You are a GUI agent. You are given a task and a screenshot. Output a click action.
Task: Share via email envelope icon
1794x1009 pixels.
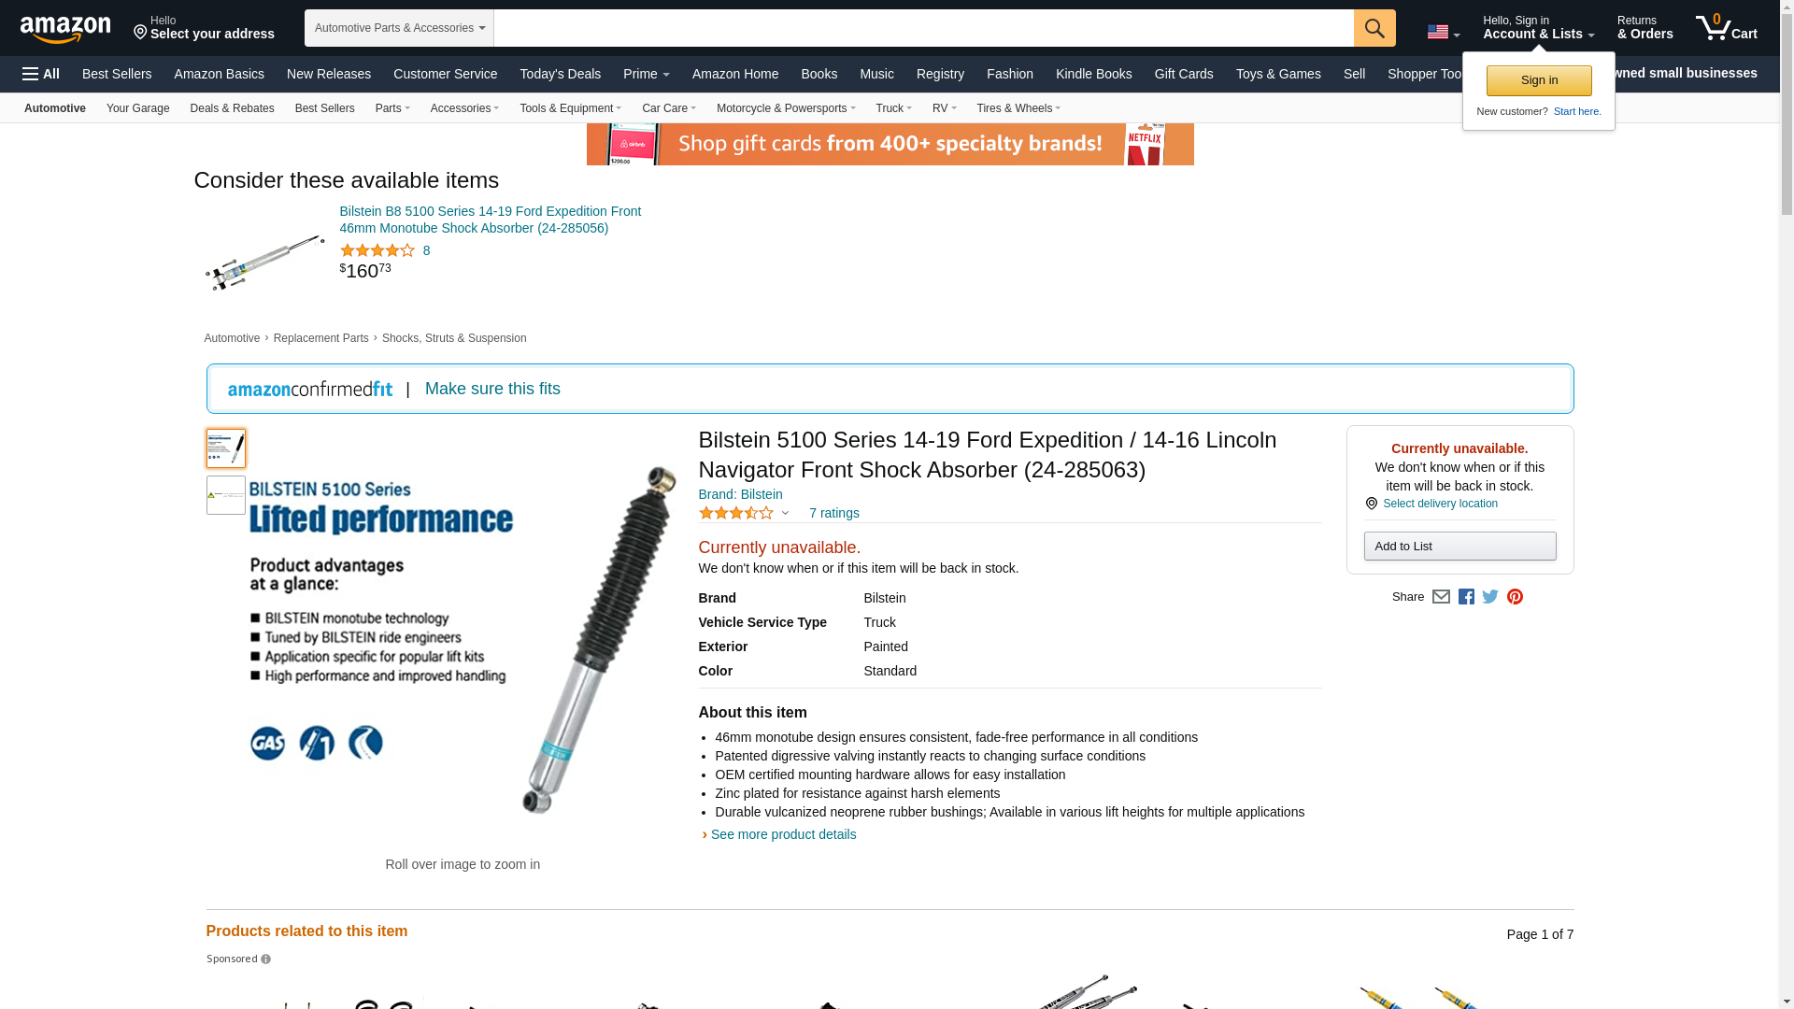click(1441, 597)
